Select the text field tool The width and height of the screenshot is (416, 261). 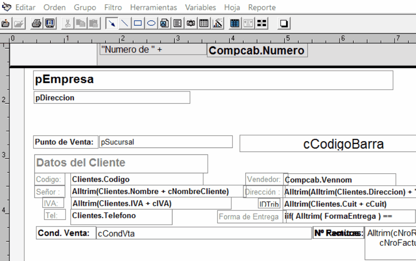pyautogui.click(x=177, y=23)
